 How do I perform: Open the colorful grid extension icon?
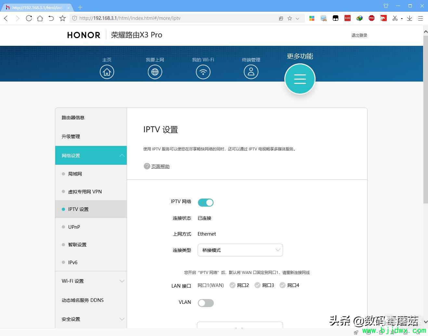[x=312, y=18]
